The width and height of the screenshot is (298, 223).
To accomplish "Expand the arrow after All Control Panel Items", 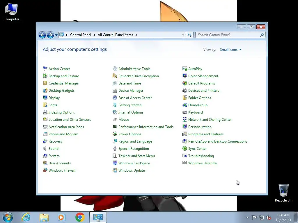I will (x=136, y=35).
